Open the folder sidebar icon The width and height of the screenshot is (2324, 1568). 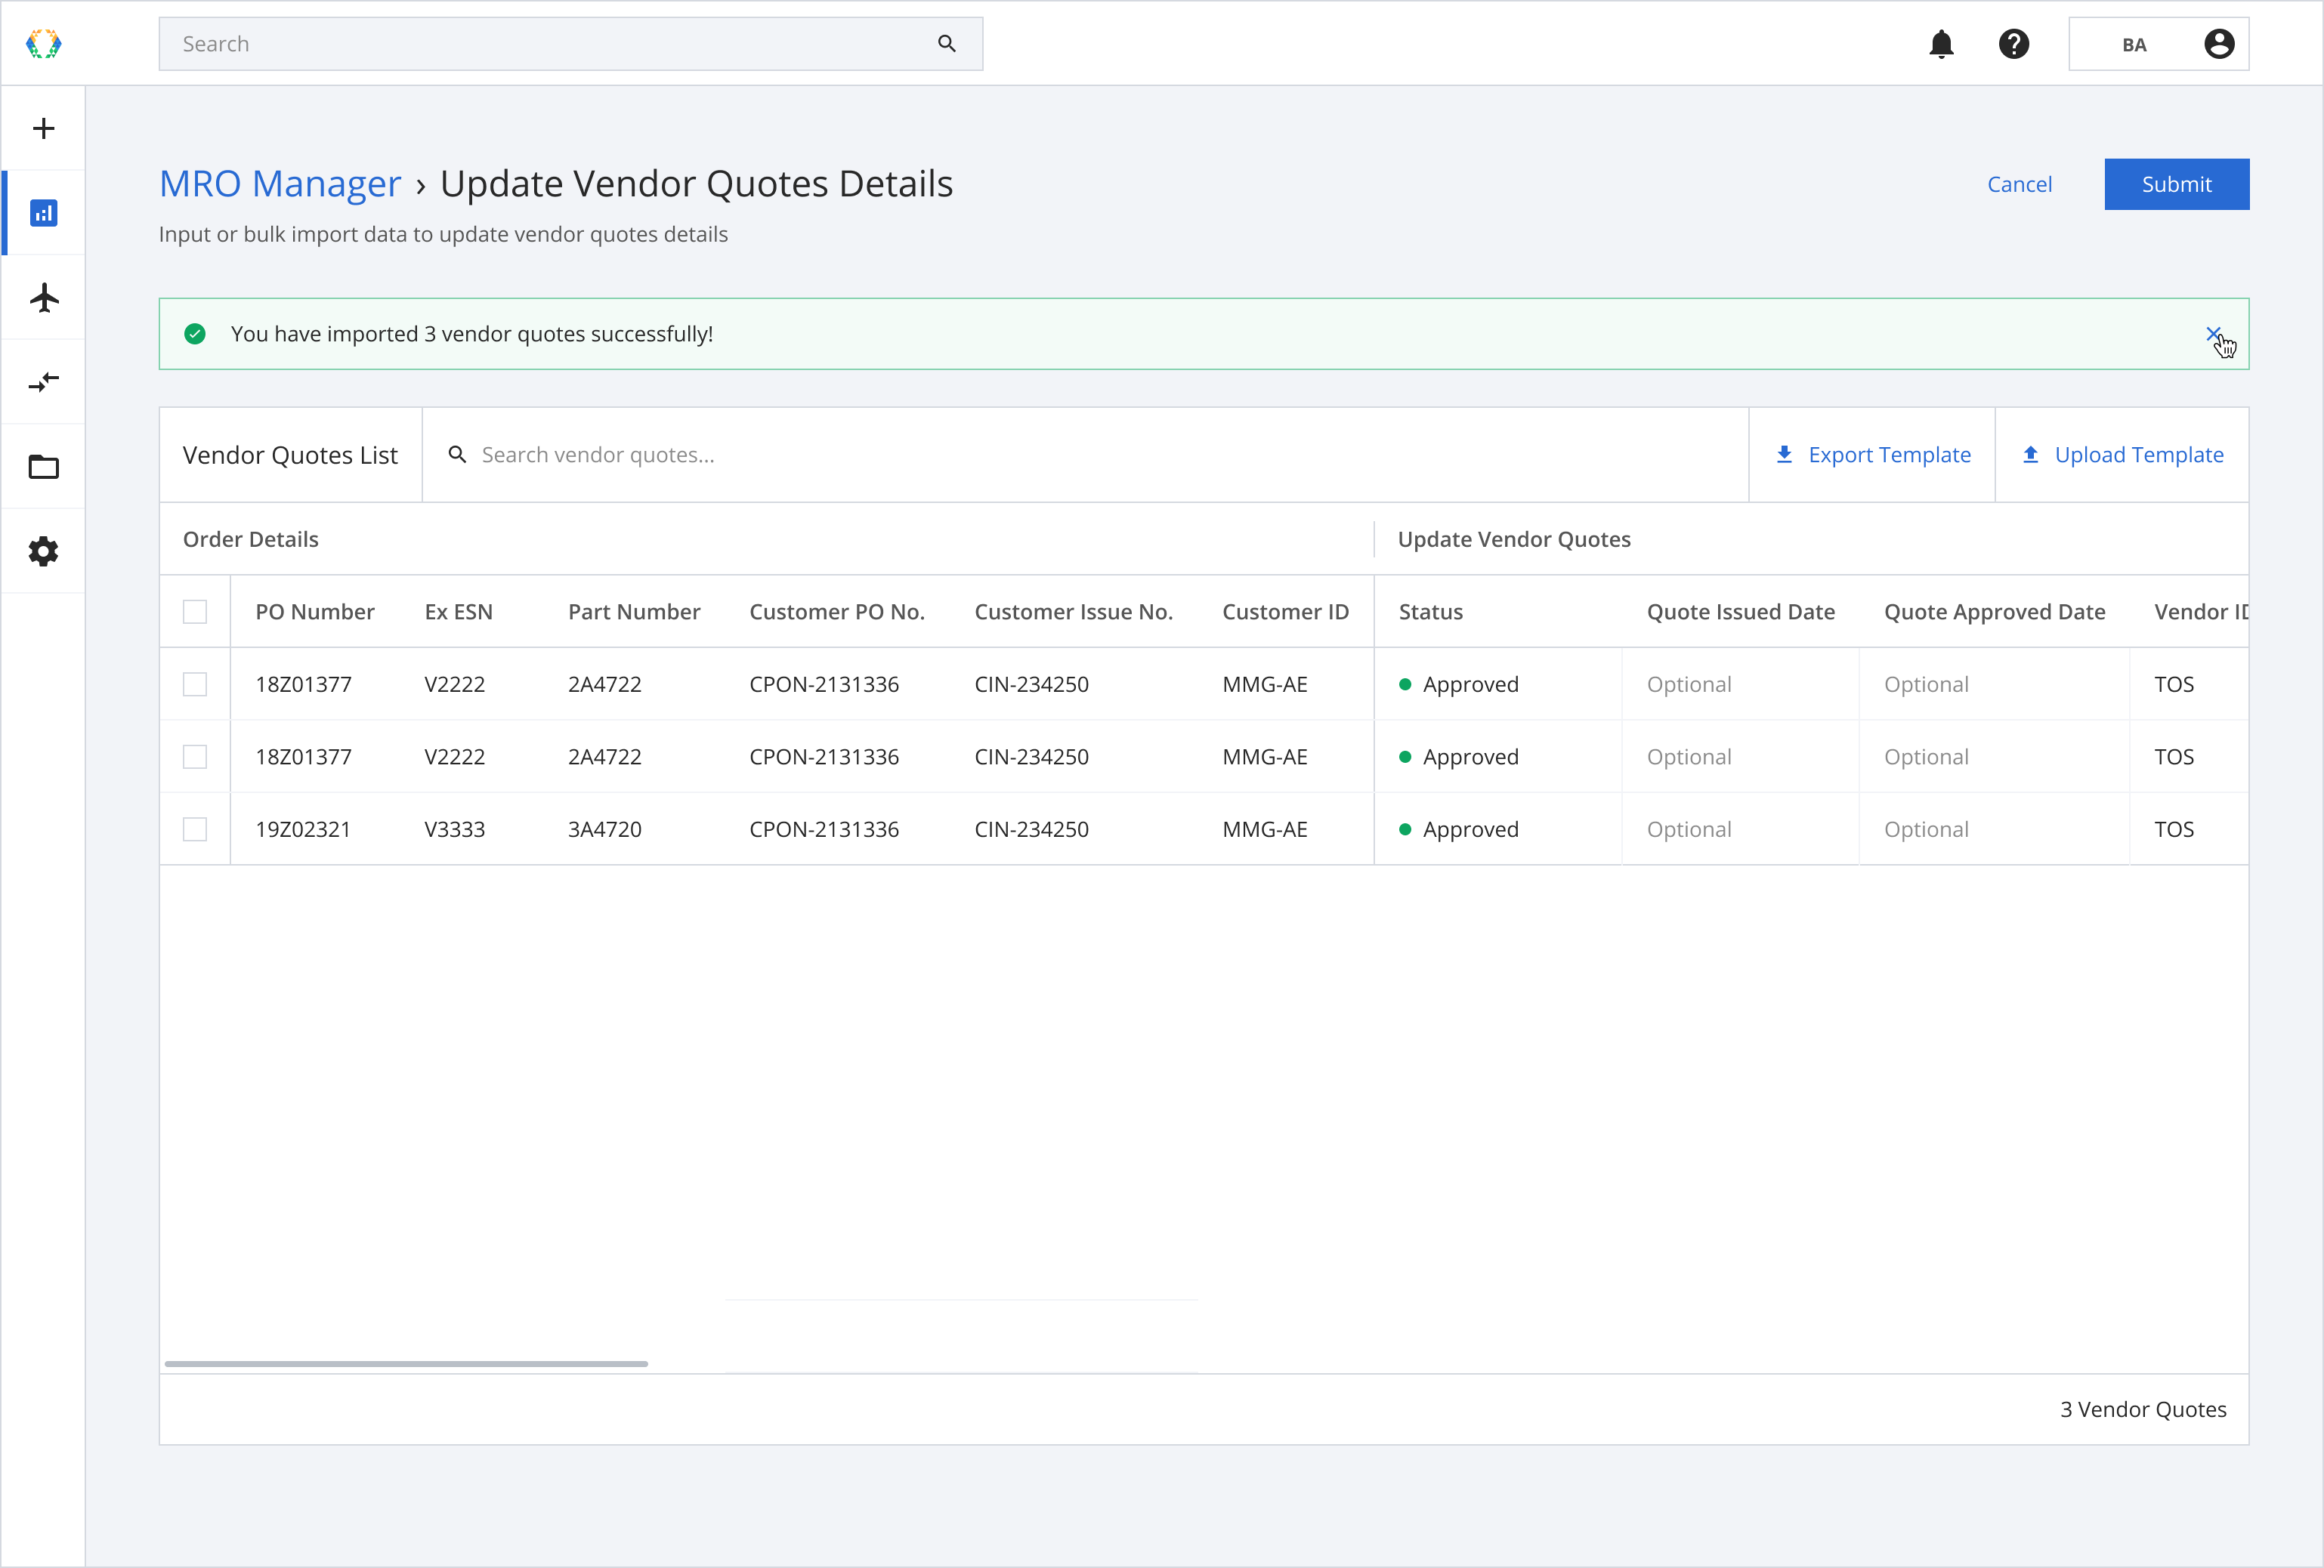pyautogui.click(x=43, y=467)
